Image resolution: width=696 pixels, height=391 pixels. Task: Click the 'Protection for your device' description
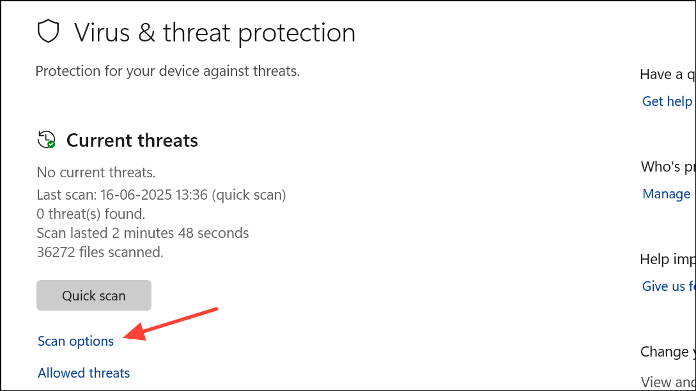pos(168,71)
